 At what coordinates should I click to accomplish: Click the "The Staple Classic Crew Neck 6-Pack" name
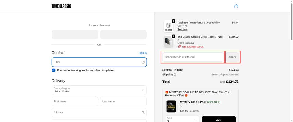click(200, 37)
